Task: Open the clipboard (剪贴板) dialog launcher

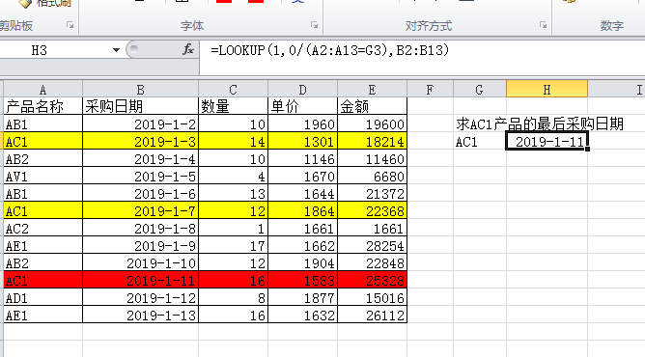Action: (70, 25)
